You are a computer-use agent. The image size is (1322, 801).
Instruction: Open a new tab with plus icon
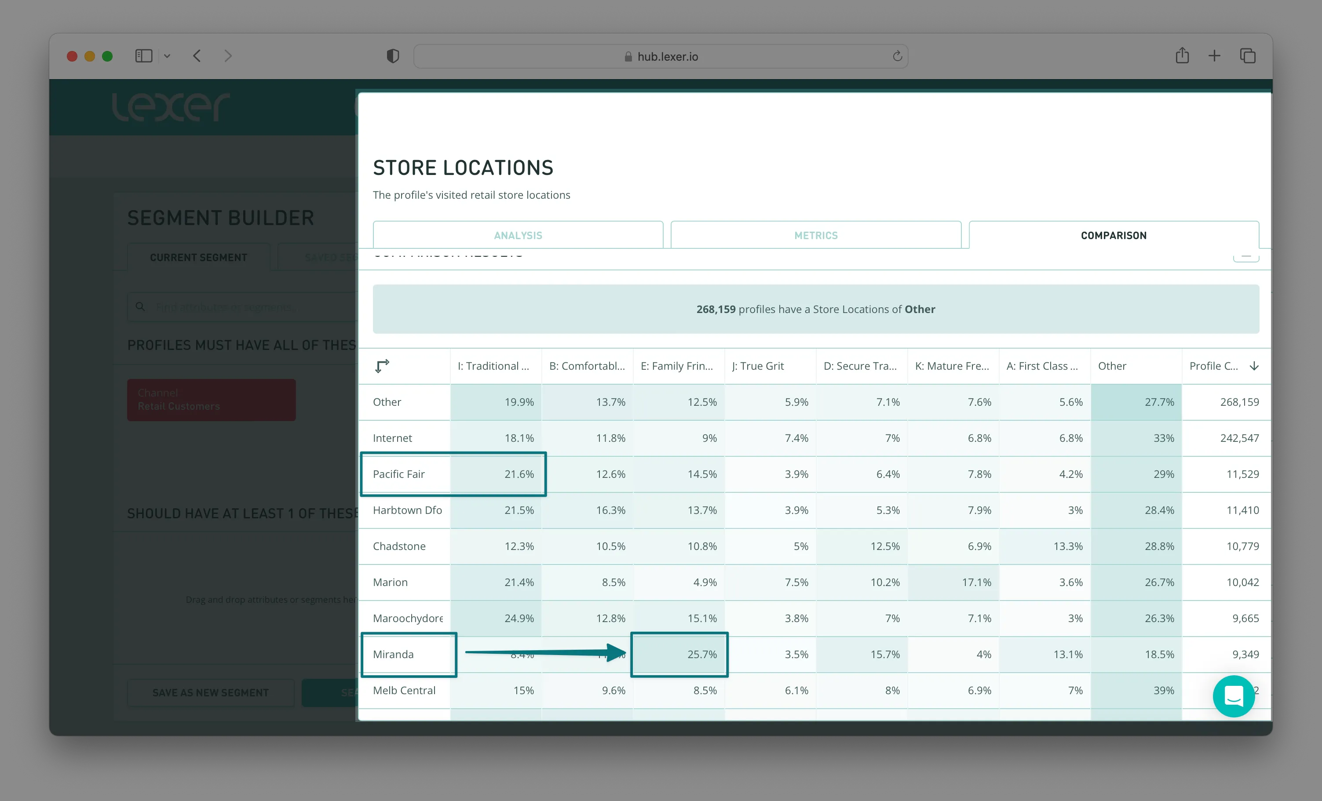click(x=1214, y=56)
